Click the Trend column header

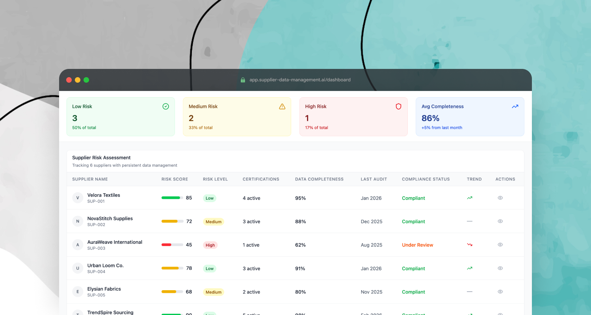474,179
